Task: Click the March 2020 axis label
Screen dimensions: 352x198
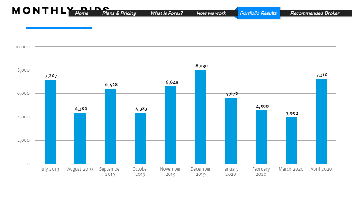Action: (291, 169)
